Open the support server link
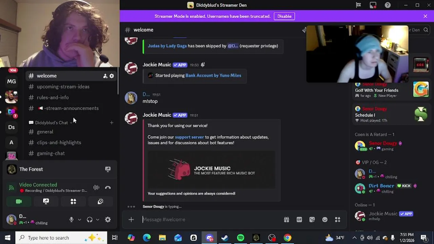This screenshot has width=434, height=244. click(189, 137)
